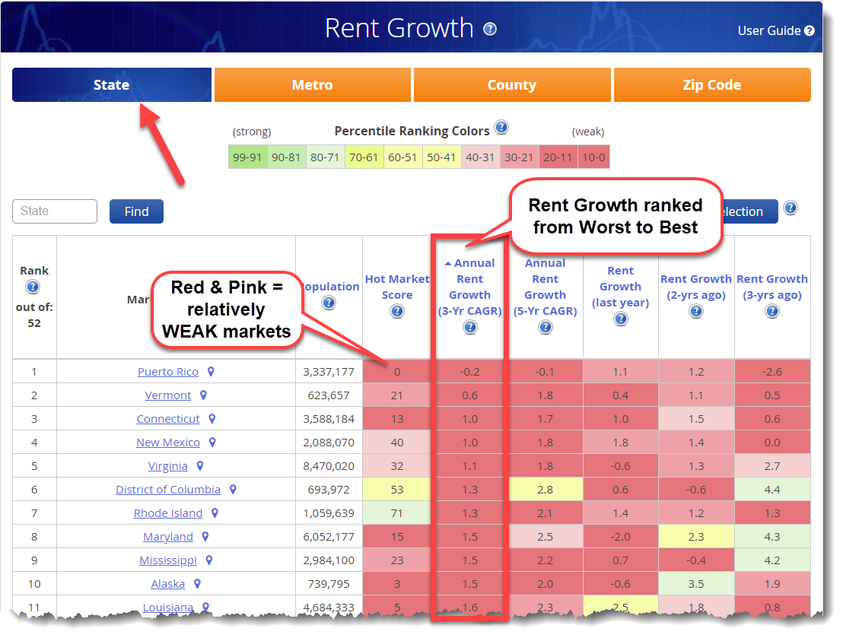Open the Rhode Island market link
This screenshot has height=641, width=843.
(168, 513)
